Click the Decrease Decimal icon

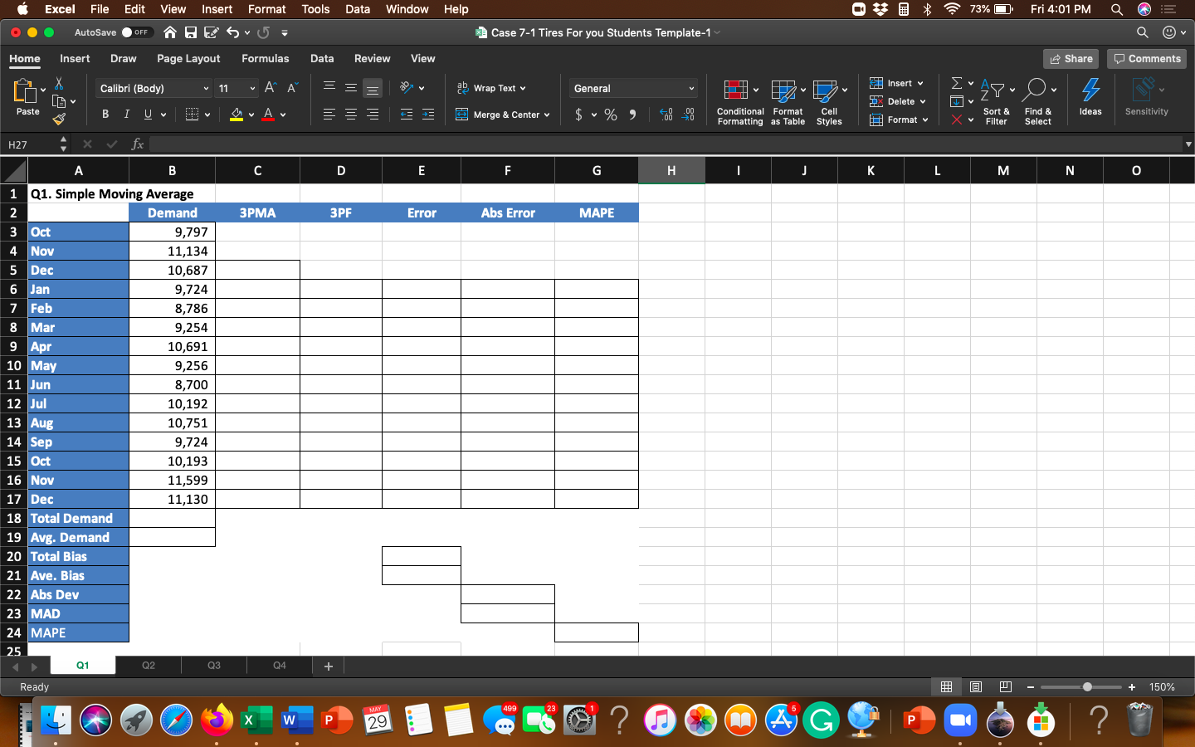coord(688,115)
